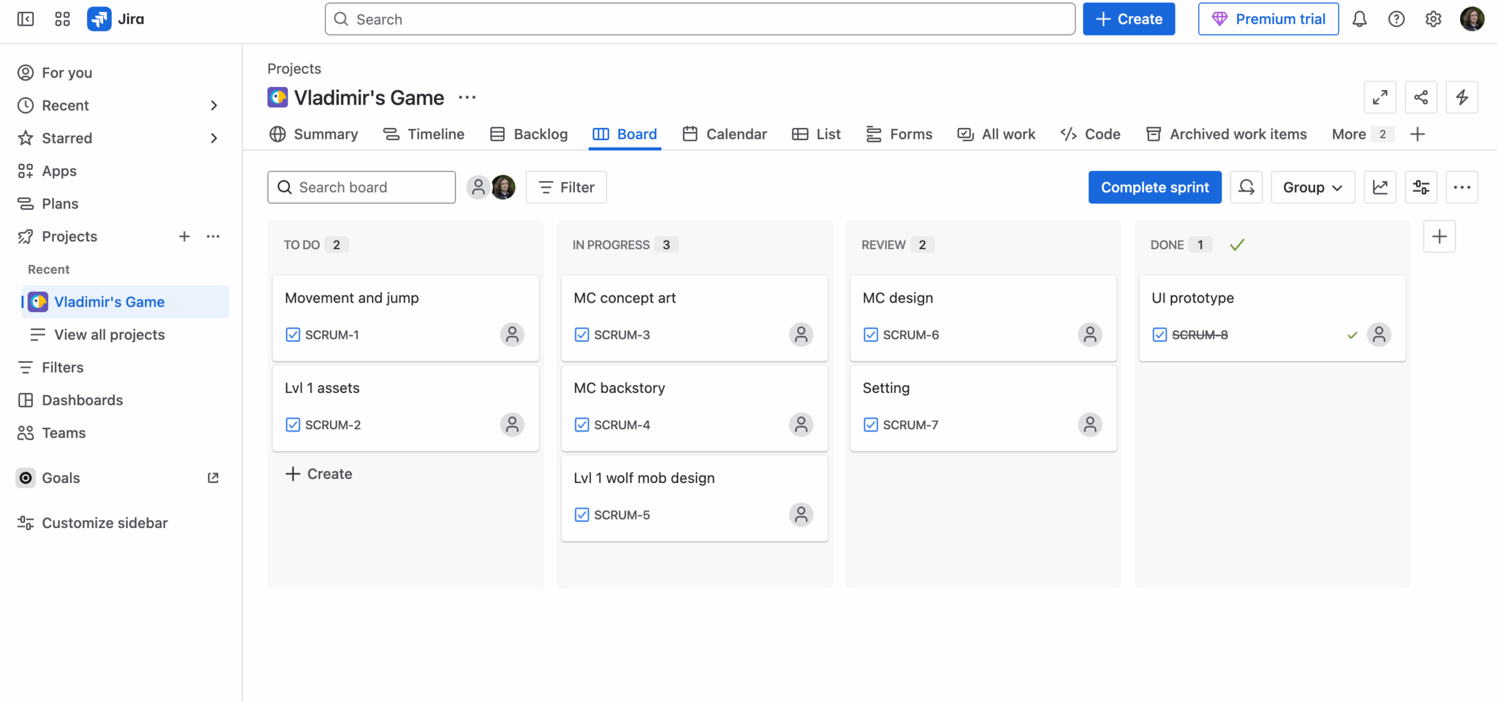Screen dimensions: 1497x702
Task: Open the View all projects link
Action: point(109,335)
